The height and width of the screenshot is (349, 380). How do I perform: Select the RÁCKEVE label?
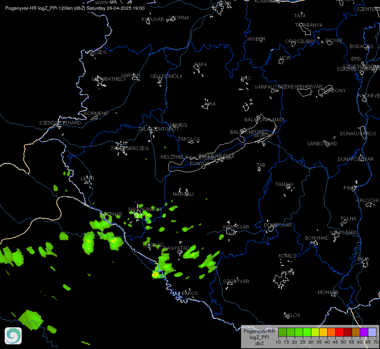(369, 96)
